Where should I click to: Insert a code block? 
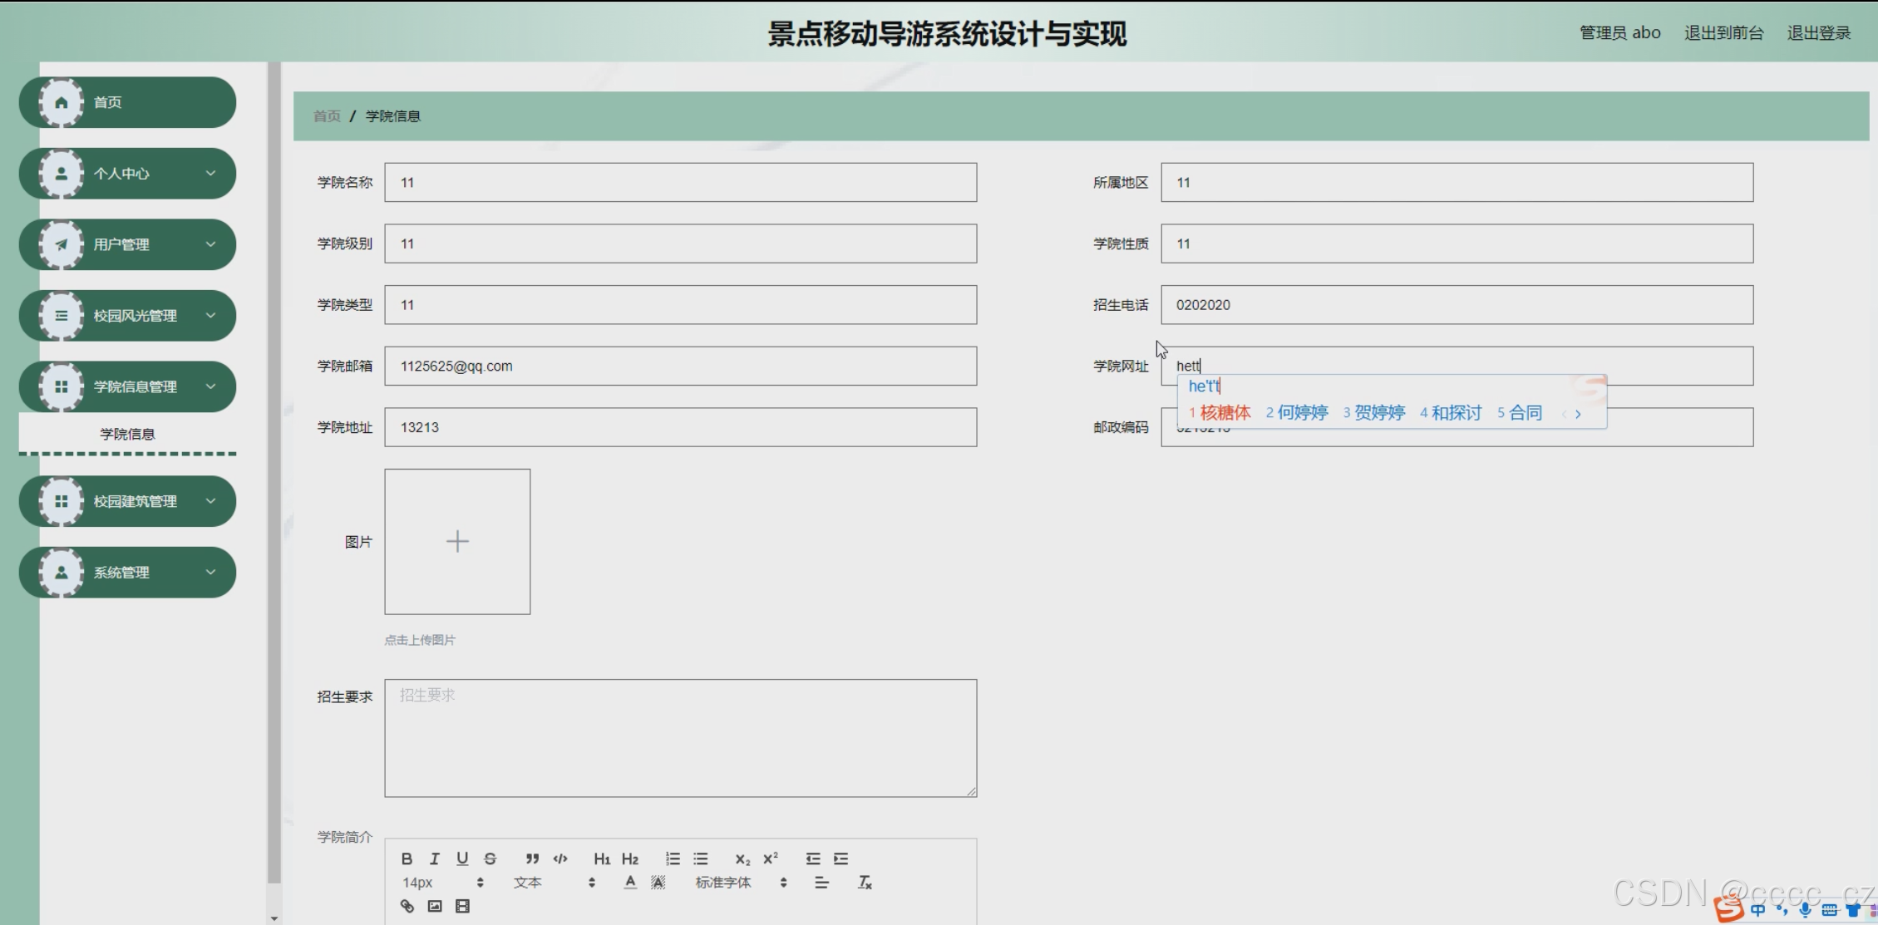(x=560, y=859)
